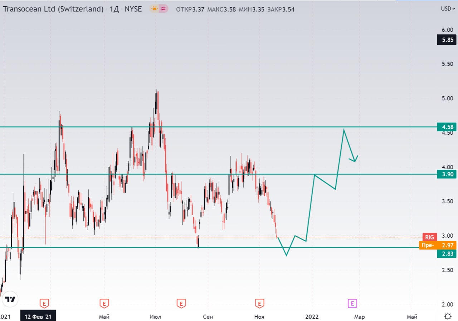Open the August earnings E marker

[x=181, y=304]
